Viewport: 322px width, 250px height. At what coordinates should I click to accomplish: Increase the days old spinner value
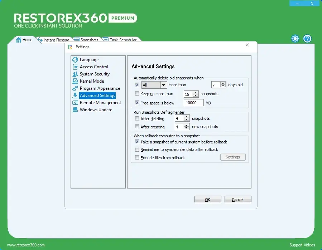click(224, 83)
